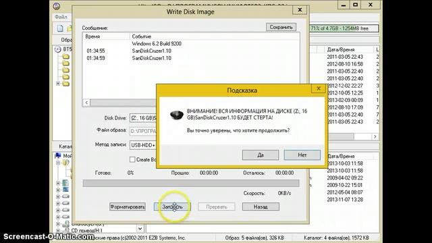Click the UltraISO application icon in title bar
Image resolution: width=432 pixels, height=243 pixels.
(57, 6)
